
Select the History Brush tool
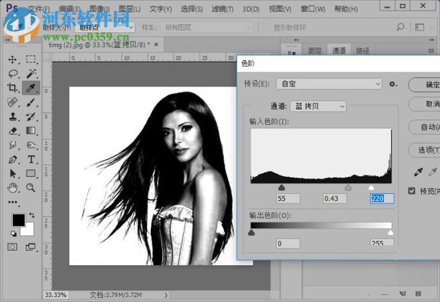pyautogui.click(x=31, y=117)
